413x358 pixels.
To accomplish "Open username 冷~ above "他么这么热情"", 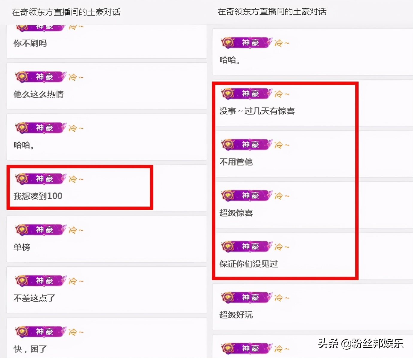I will (76, 77).
